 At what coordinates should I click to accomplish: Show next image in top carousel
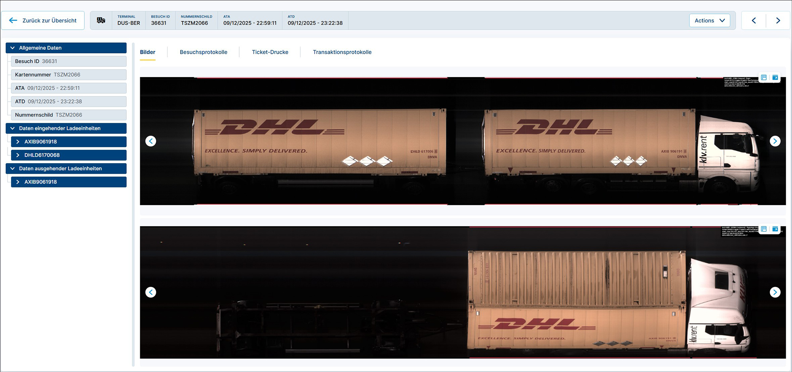coord(775,141)
